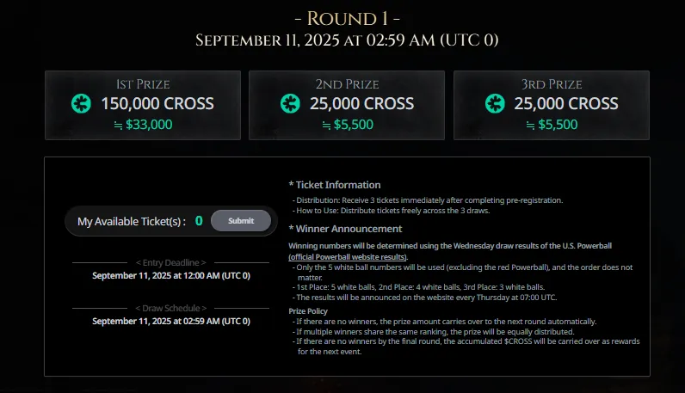Click the 150,000 CROSS prize amount

[157, 104]
